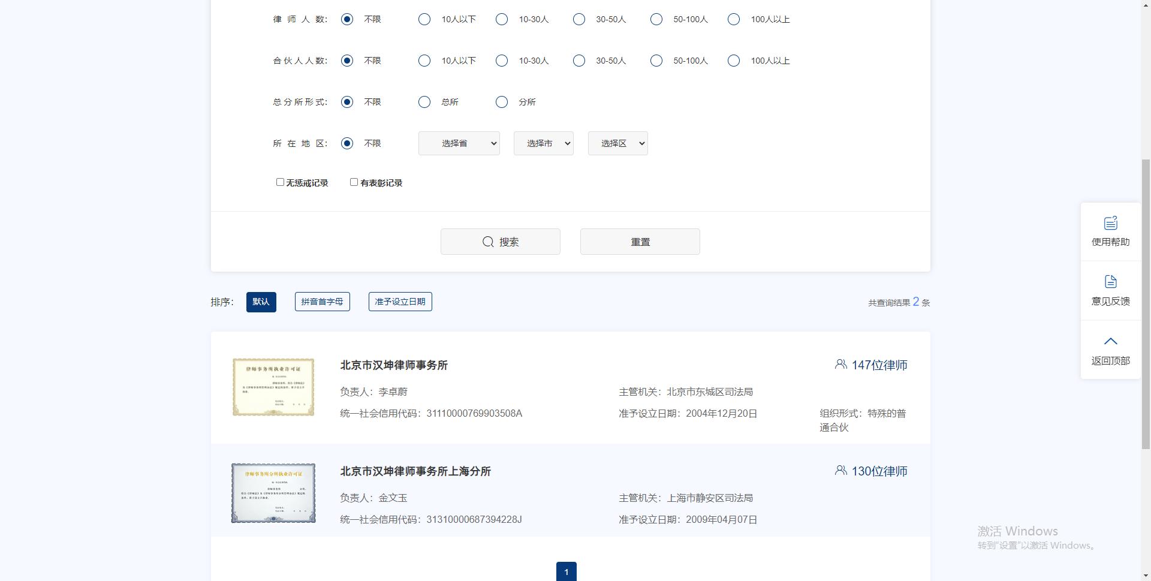This screenshot has height=581, width=1151.
Task: Open 北京市汉坤律师事务所上海分所 detail link
Action: (415, 471)
